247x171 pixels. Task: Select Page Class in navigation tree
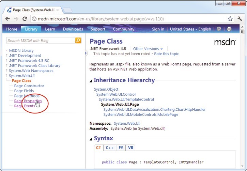pos(21,81)
